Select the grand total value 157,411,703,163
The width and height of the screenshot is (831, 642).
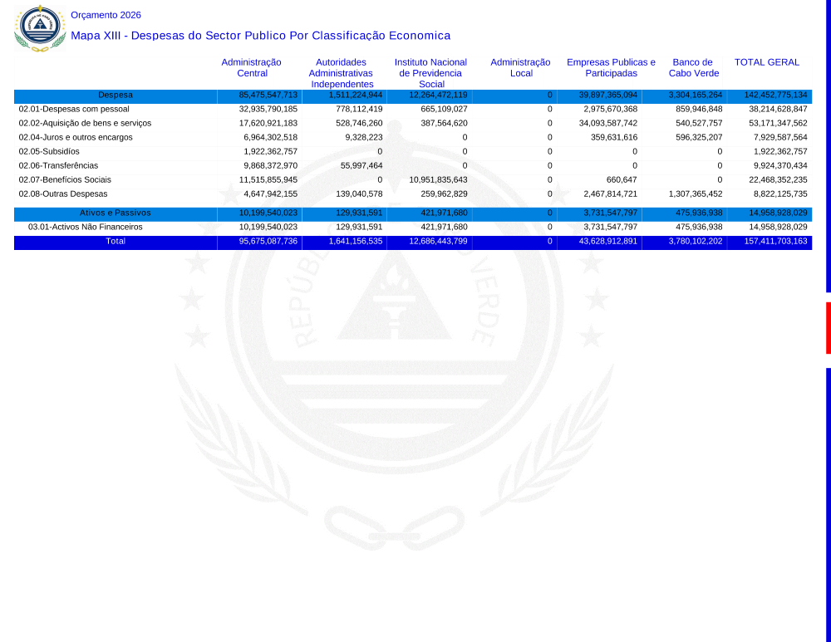point(770,242)
